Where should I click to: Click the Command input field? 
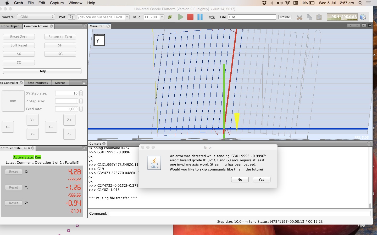point(240,214)
